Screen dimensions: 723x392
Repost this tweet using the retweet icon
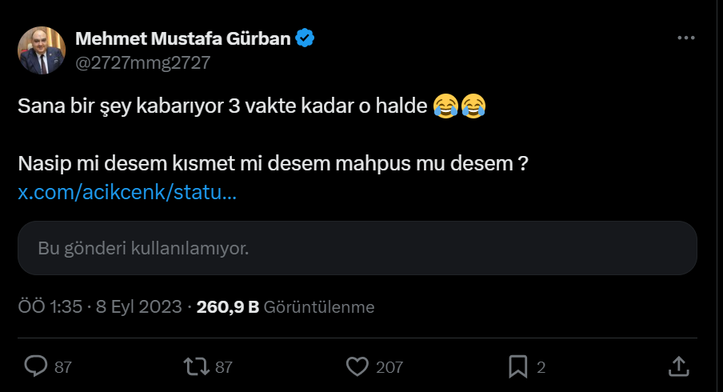tap(195, 366)
